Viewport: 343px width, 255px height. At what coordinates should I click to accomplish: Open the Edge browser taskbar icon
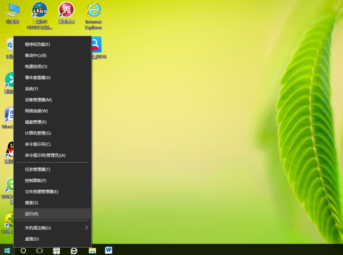(74, 250)
